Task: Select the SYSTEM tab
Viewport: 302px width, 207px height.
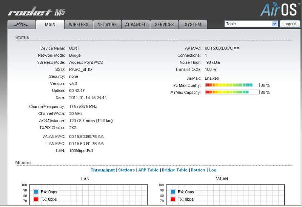Action: tap(193, 25)
